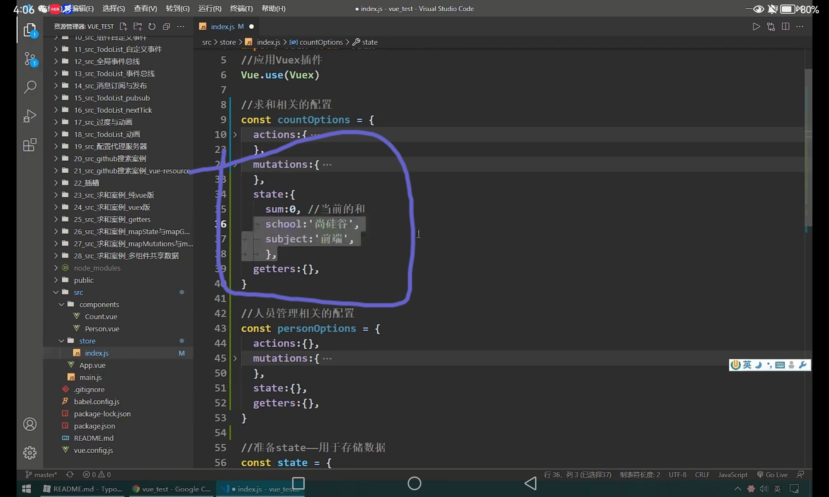Select the index.js editor tab

pyautogui.click(x=223, y=27)
